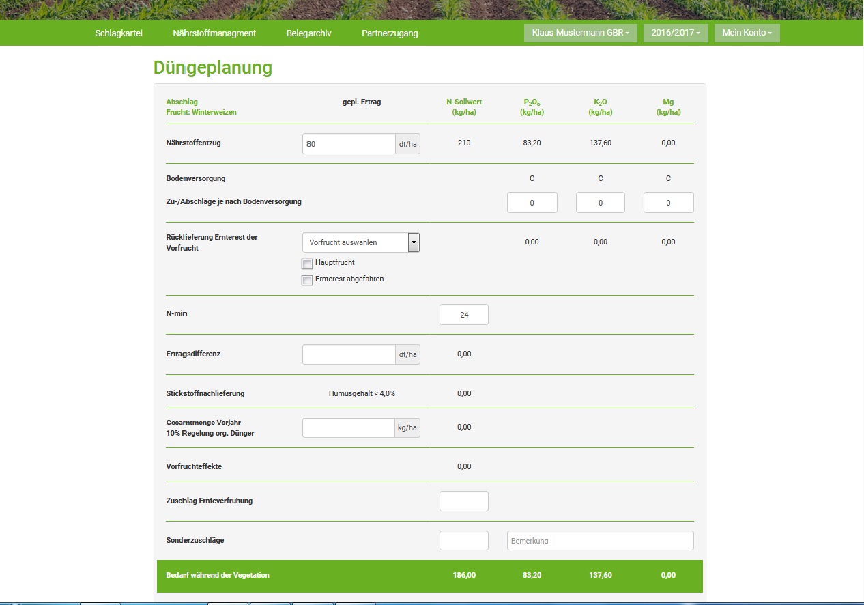Click the Nährstoffentzug N-Sollwert value 210
This screenshot has width=864, height=605.
click(x=464, y=143)
